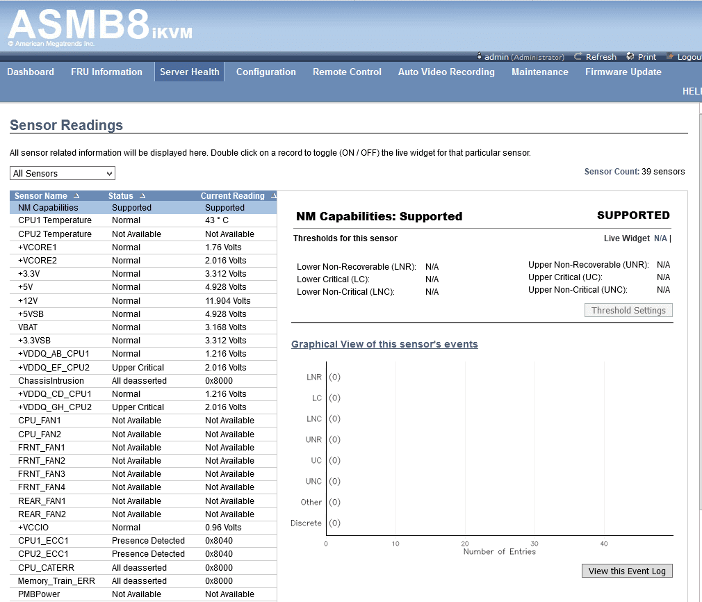This screenshot has width=702, height=602.
Task: Click the 11.904 Volts reading
Action: tap(227, 300)
